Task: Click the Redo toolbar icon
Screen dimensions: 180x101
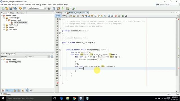Action: click(24, 8)
